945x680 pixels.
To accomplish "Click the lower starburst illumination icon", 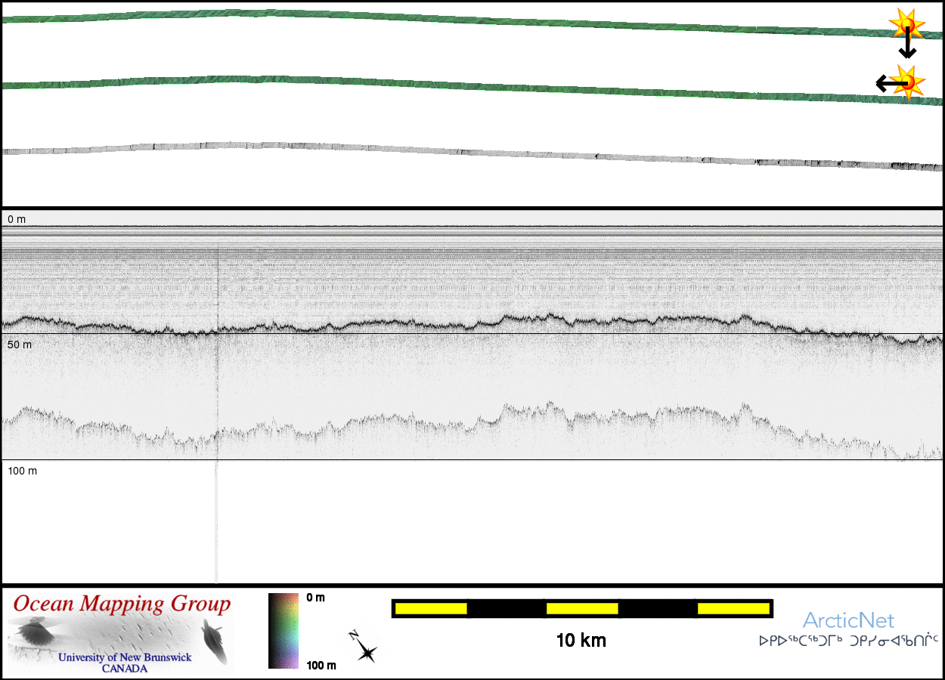I will point(907,81).
